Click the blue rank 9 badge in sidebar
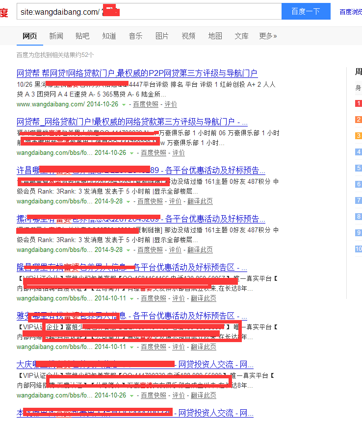The height and width of the screenshot is (421, 362). coord(359,232)
